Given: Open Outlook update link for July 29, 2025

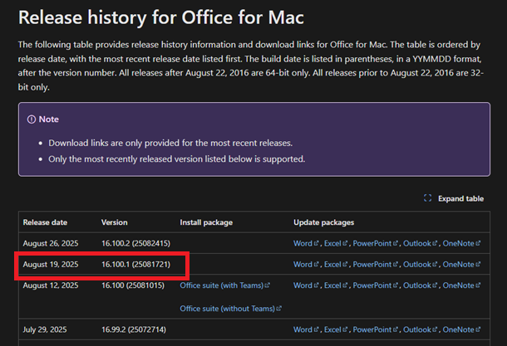Looking at the screenshot, I should click(420, 329).
